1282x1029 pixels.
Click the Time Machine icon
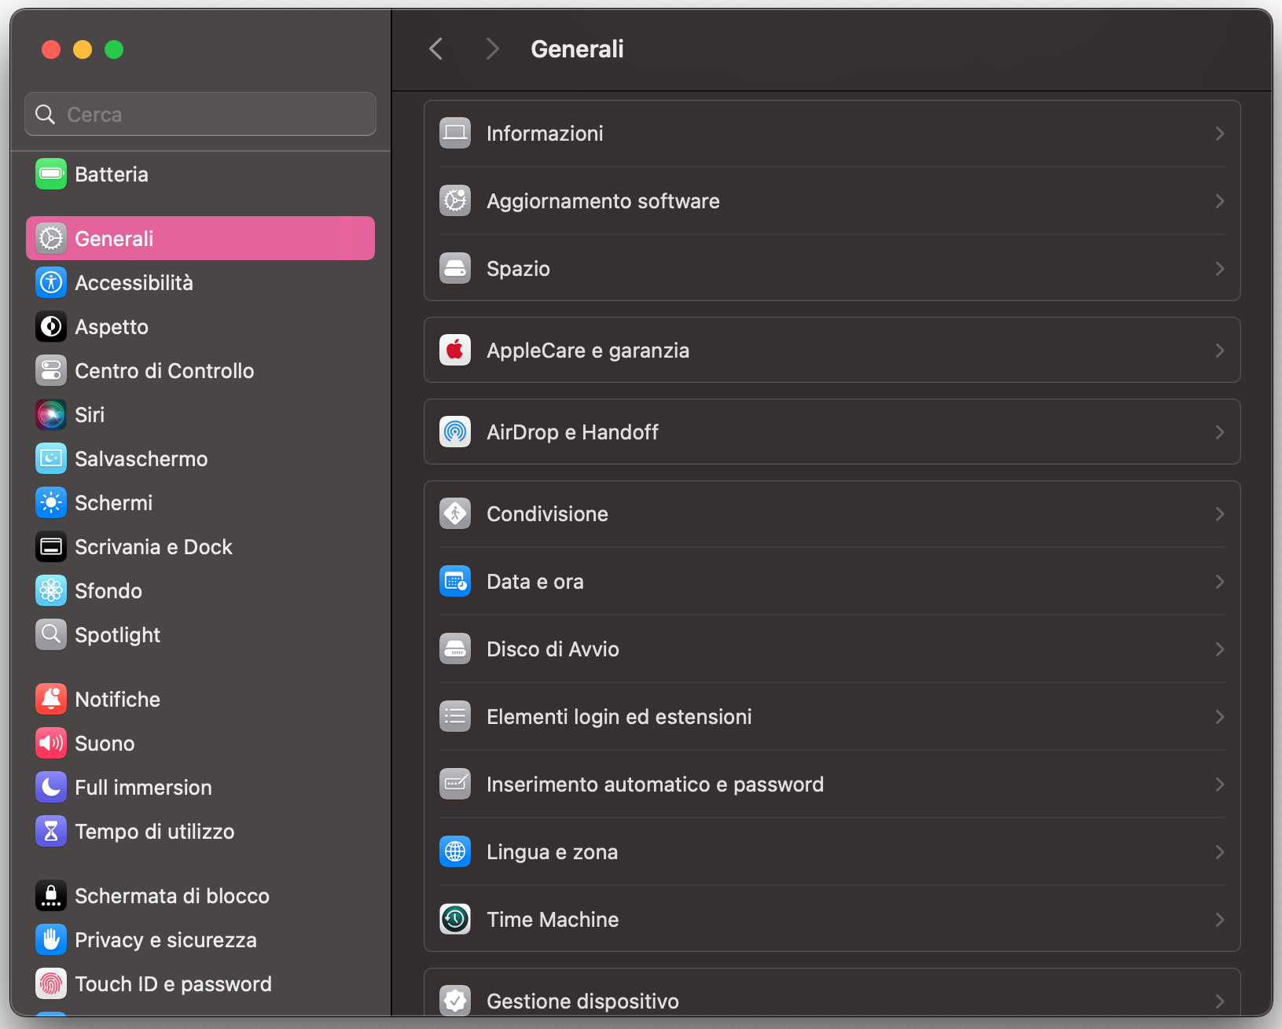tap(454, 919)
